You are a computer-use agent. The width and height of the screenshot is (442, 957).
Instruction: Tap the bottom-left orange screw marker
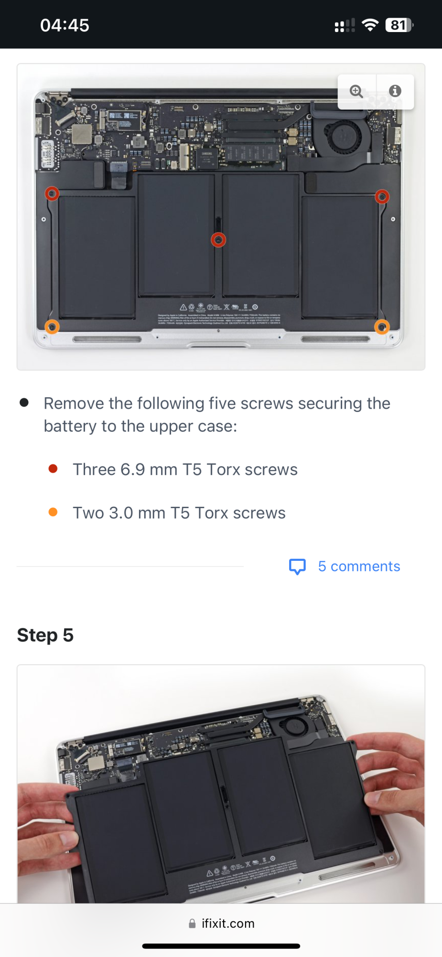coord(52,326)
